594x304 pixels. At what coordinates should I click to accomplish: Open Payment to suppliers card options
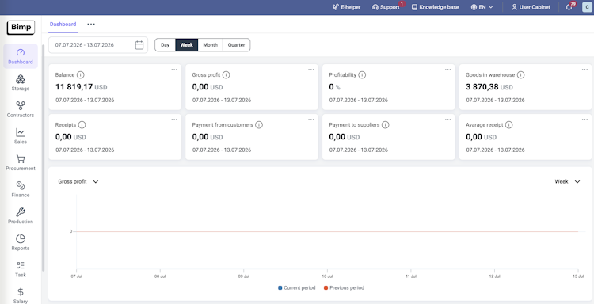pos(447,120)
